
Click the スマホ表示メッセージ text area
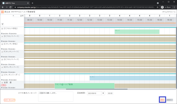click(56, 97)
